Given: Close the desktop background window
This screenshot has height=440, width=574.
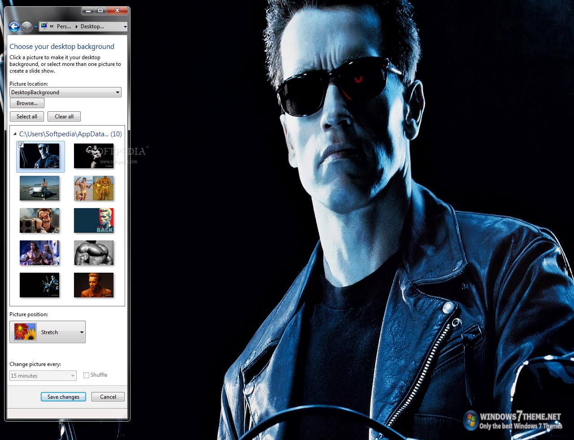Looking at the screenshot, I should tap(117, 10).
